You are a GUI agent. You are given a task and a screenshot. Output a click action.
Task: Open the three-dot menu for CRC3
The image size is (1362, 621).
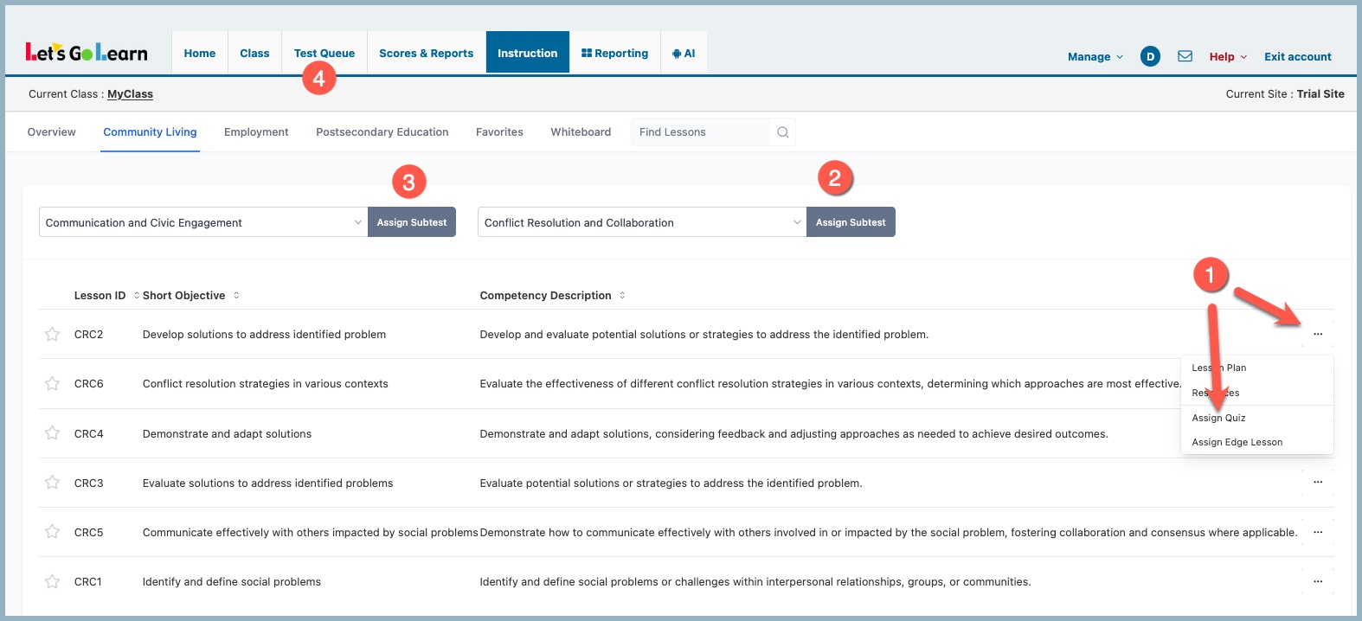(x=1317, y=483)
